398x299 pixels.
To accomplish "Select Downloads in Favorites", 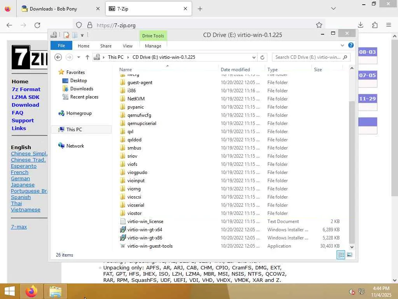I will 82,89.
